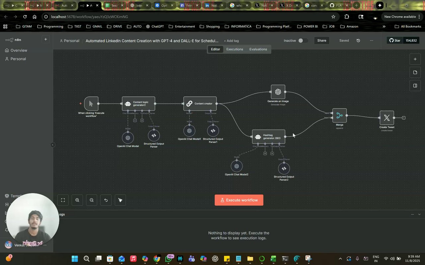425x265 pixels.
Task: Click the Share button
Action: tap(322, 40)
